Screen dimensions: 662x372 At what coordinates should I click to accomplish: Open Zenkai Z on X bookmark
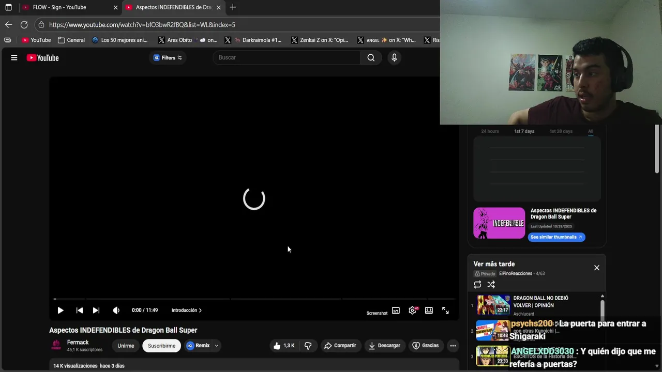pyautogui.click(x=320, y=40)
